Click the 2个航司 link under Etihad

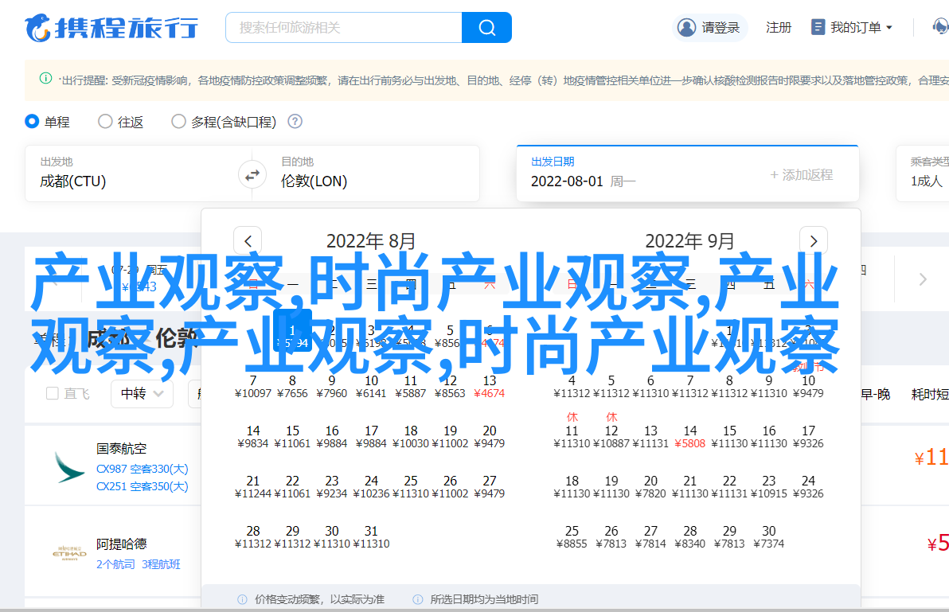point(115,564)
